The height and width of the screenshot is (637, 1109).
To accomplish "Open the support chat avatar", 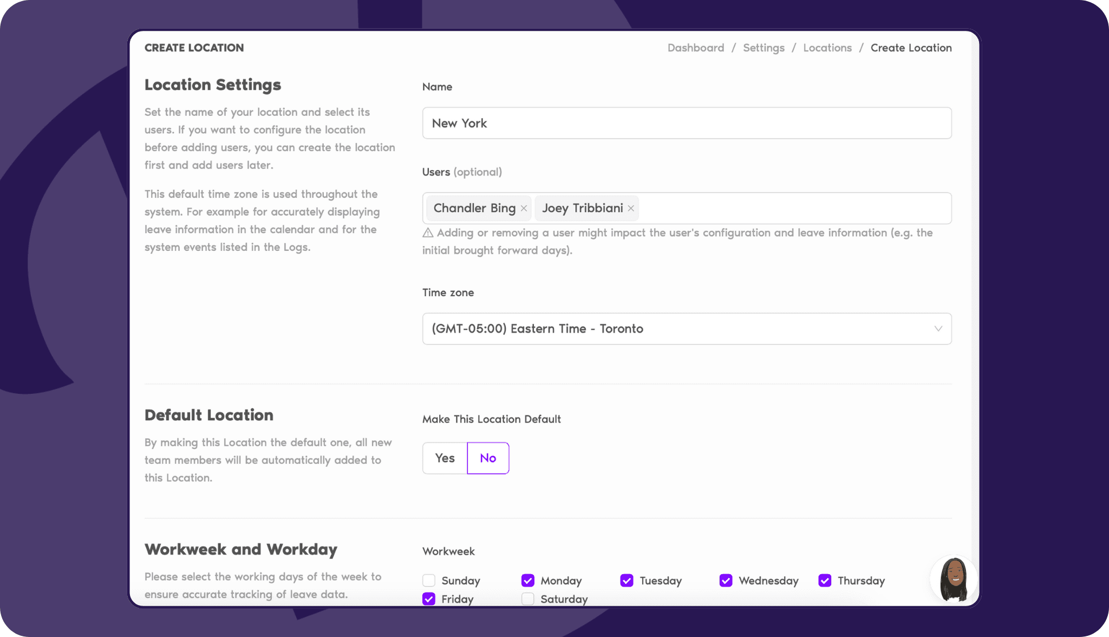I will tap(954, 580).
